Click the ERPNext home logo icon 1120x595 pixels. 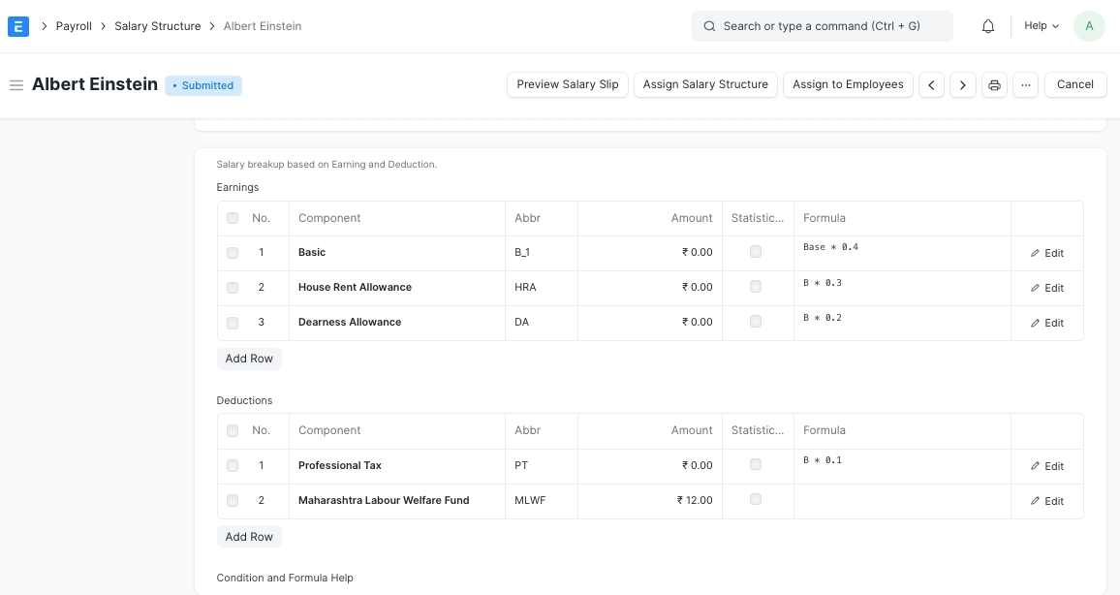18,26
